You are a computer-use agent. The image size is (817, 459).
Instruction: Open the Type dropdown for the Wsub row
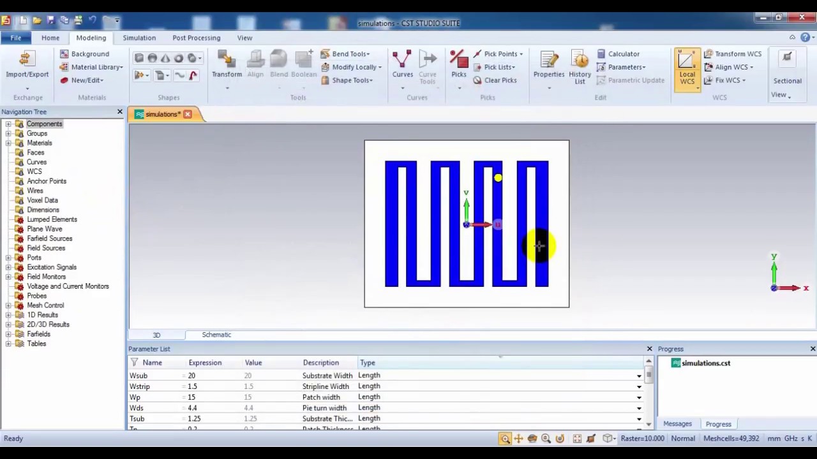tap(639, 376)
